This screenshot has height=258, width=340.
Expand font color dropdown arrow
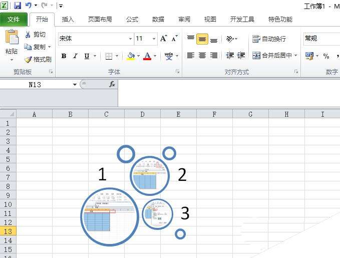tap(155, 56)
